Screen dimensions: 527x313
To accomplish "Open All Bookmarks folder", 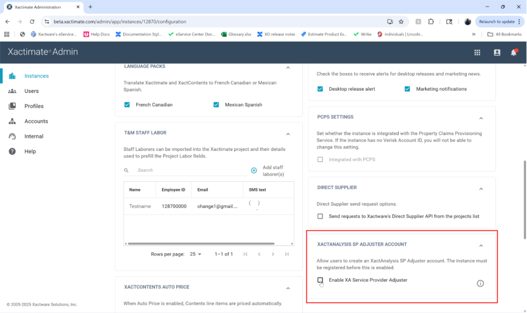I will [x=504, y=34].
